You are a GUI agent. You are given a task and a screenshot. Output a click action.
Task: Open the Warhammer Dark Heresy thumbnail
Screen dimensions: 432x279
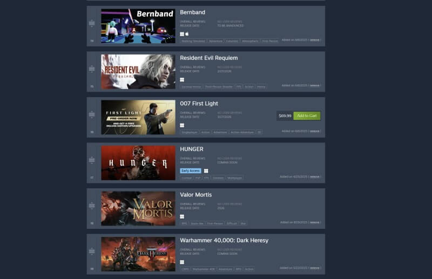138,254
